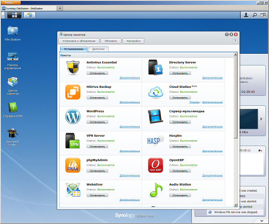Click the Cloud Station cloud icon
This screenshot has width=269, height=224.
point(156,92)
